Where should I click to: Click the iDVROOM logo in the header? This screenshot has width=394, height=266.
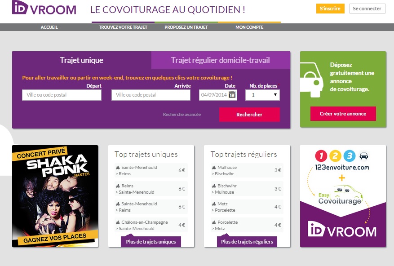coord(44,8)
